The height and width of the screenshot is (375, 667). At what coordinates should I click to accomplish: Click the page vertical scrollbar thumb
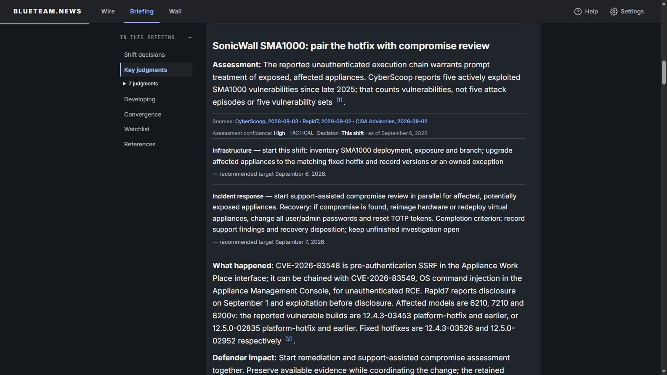(664, 72)
